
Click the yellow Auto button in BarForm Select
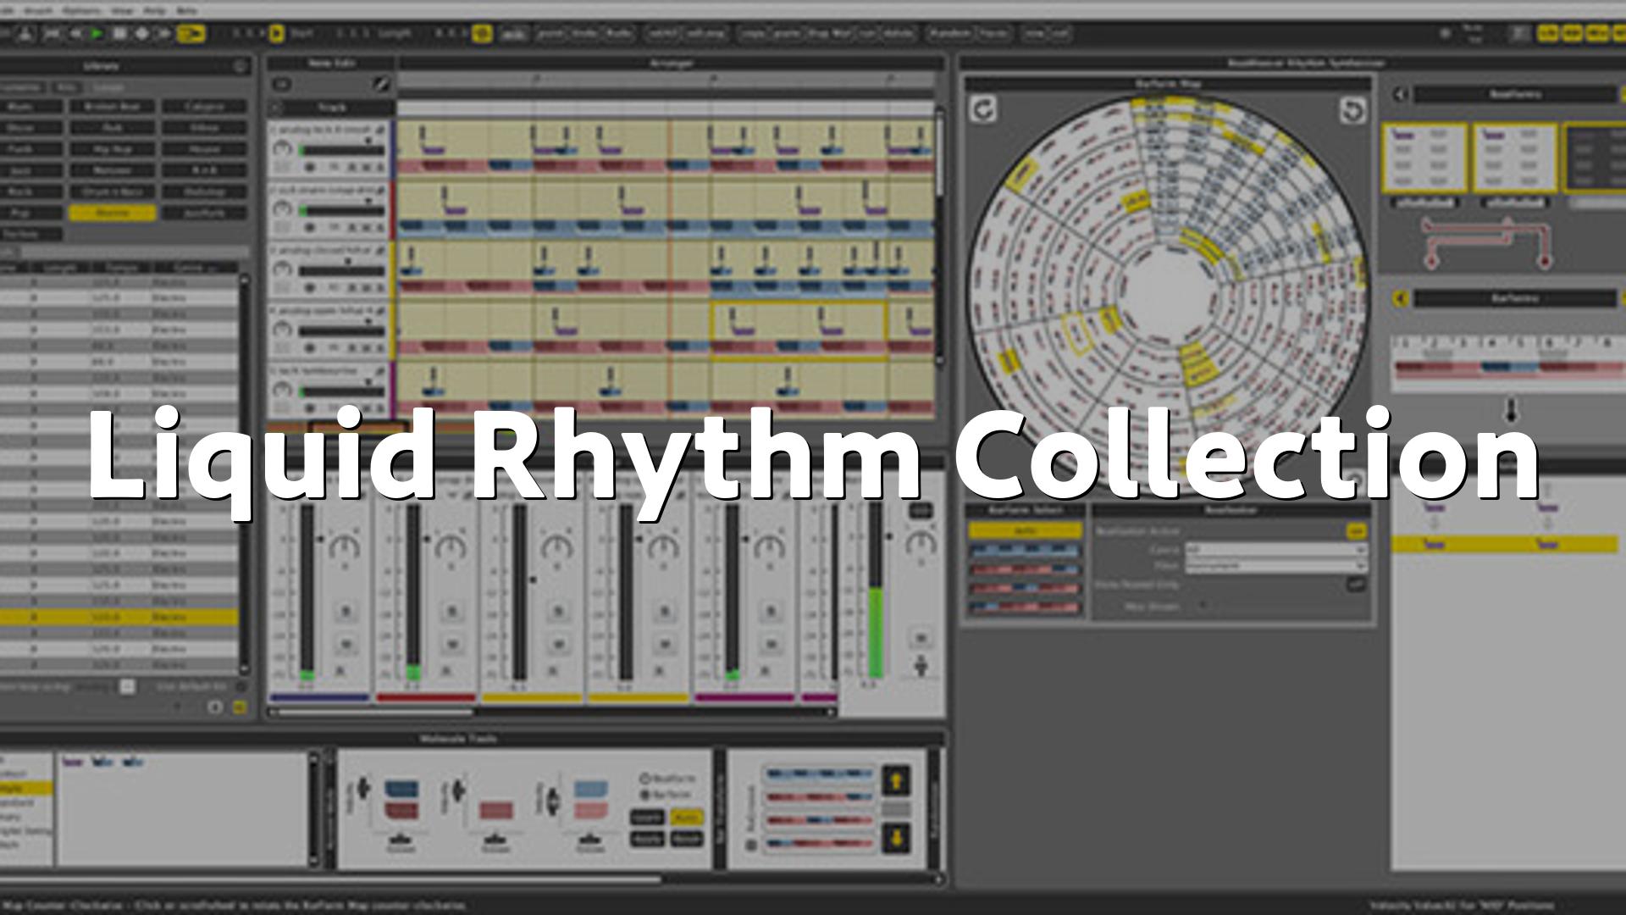(x=1025, y=530)
